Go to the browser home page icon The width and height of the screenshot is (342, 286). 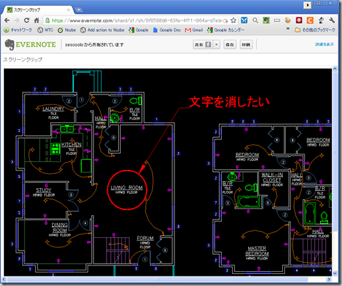(37, 20)
